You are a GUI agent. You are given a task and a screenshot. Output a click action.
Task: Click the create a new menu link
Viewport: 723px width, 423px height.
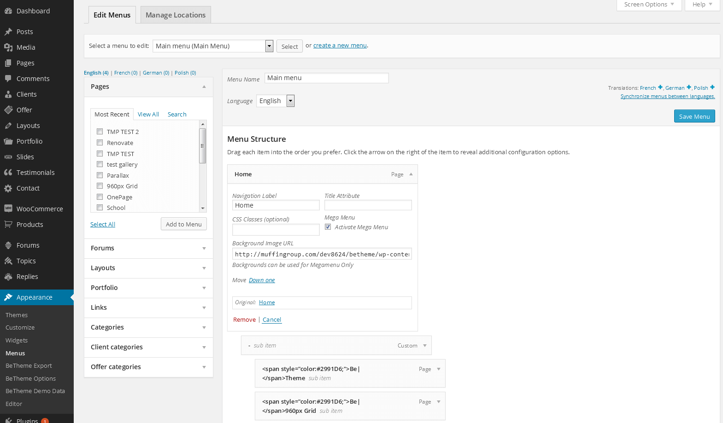(x=340, y=46)
